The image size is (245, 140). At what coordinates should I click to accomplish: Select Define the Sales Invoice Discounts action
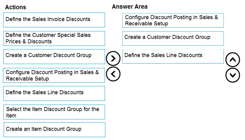click(x=54, y=20)
